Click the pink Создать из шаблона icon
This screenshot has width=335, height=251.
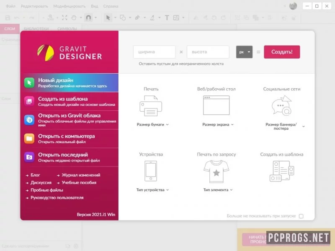29,101
